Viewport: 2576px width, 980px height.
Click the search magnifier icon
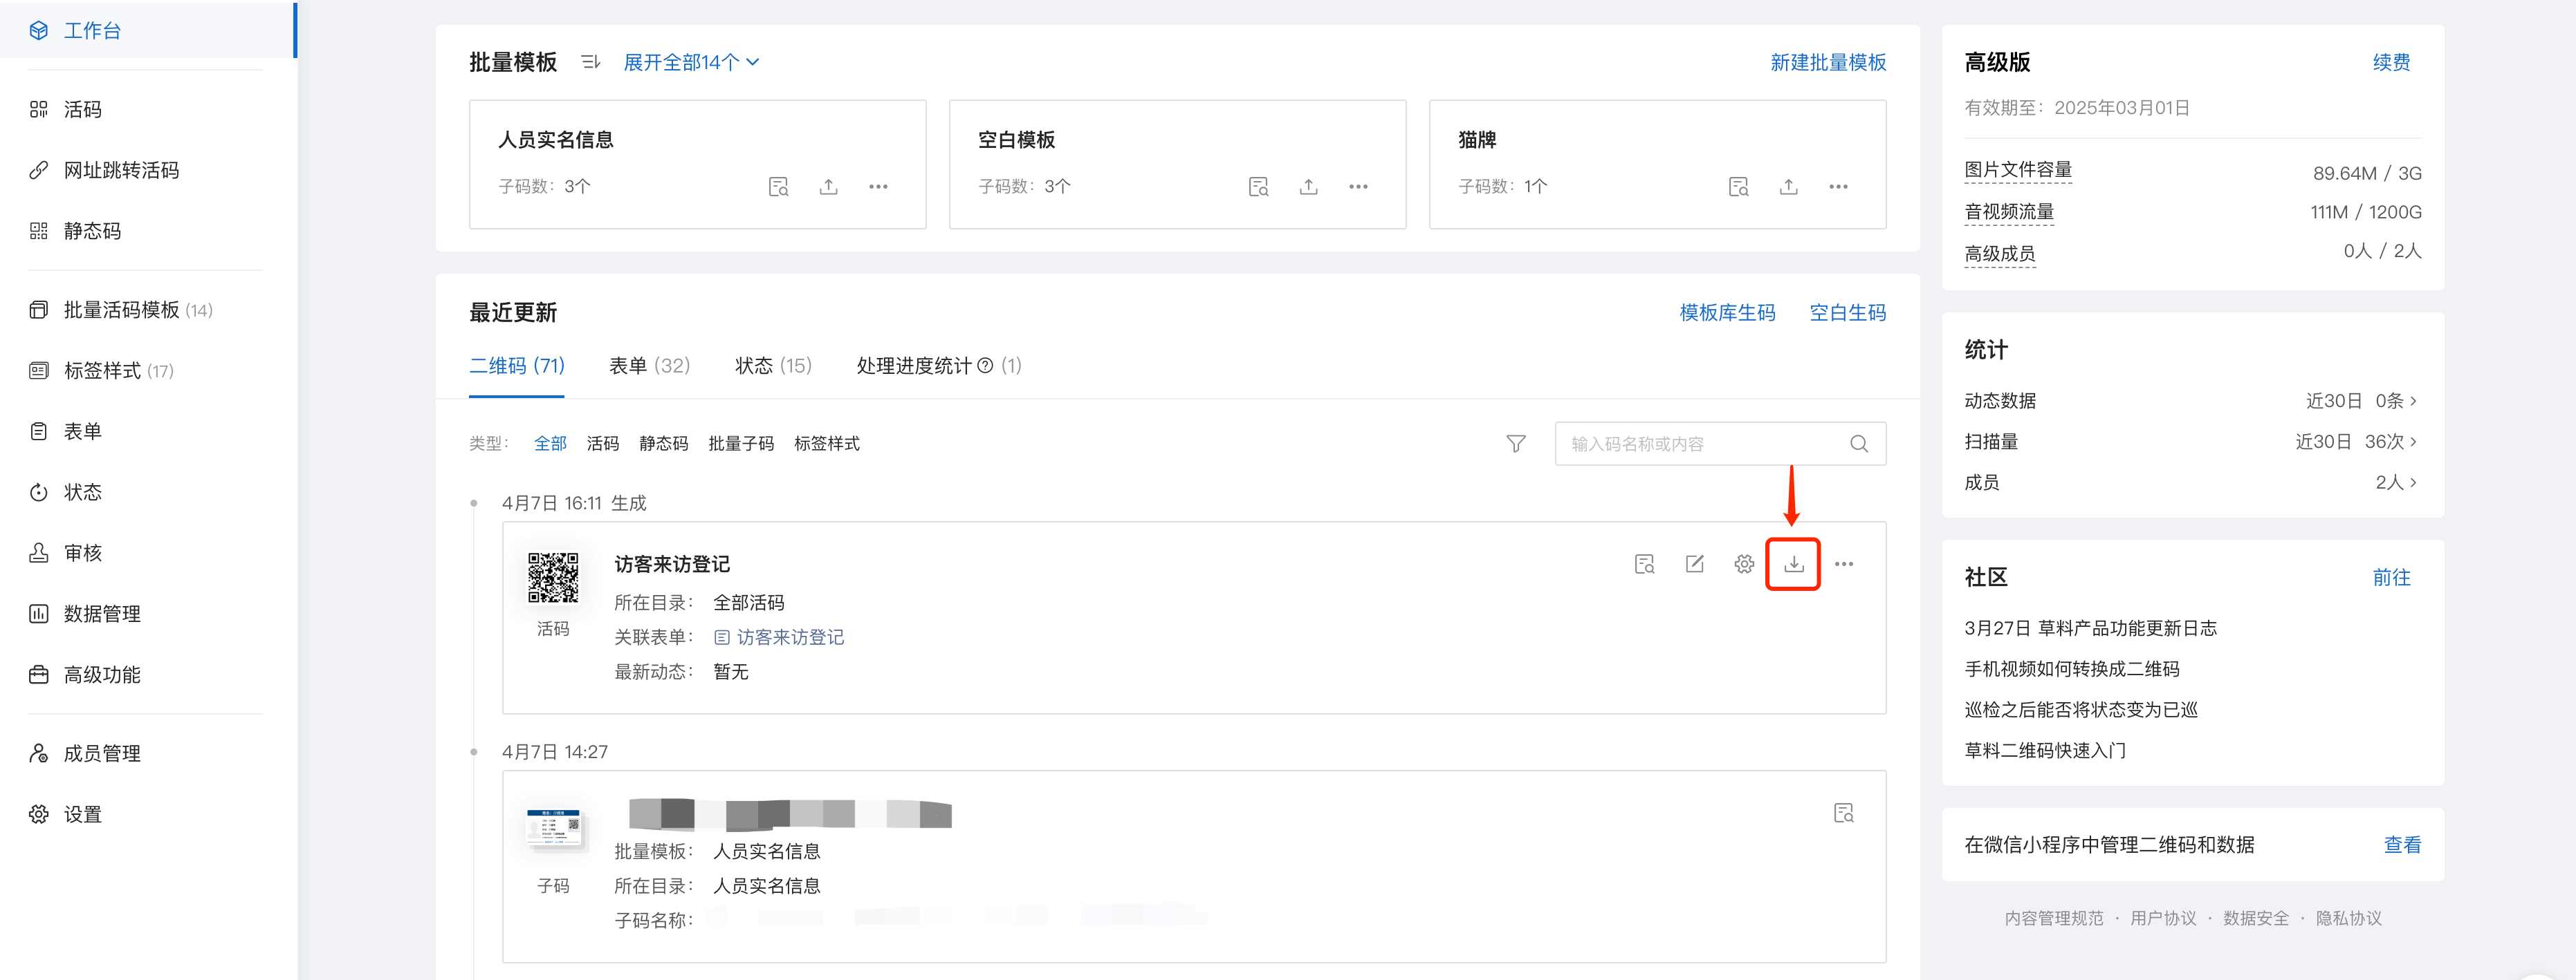(x=1859, y=444)
